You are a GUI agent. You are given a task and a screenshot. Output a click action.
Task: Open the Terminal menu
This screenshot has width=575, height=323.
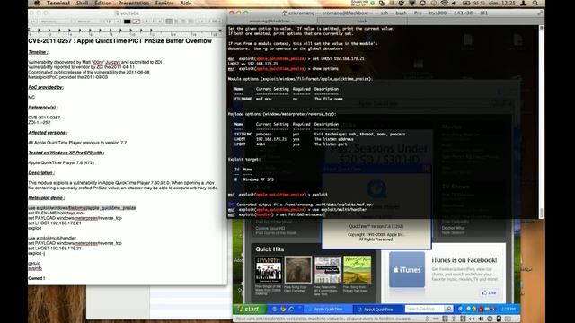point(57,4)
